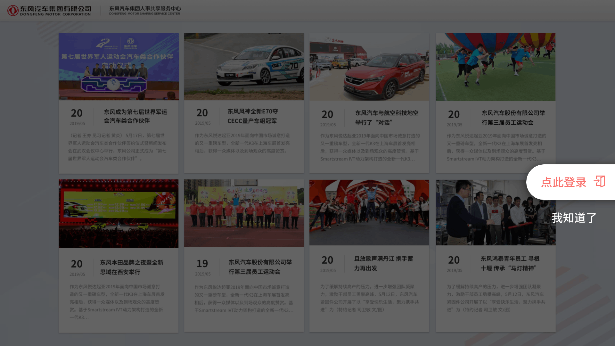Click the date 20 2019/05 on military games card
Viewport: 615px width, 346px height.
pyautogui.click(x=77, y=117)
